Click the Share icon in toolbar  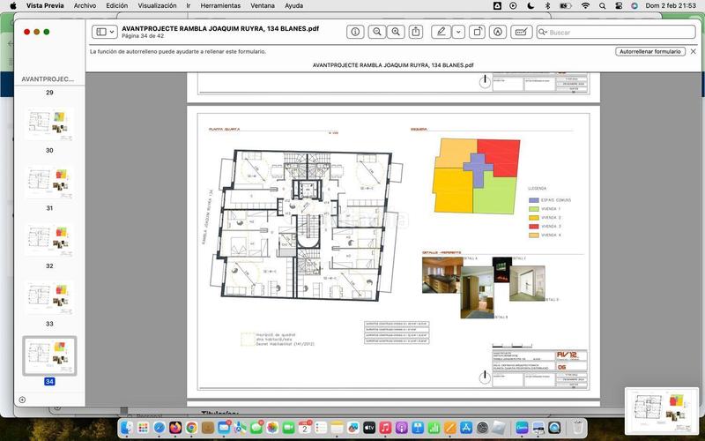click(416, 32)
